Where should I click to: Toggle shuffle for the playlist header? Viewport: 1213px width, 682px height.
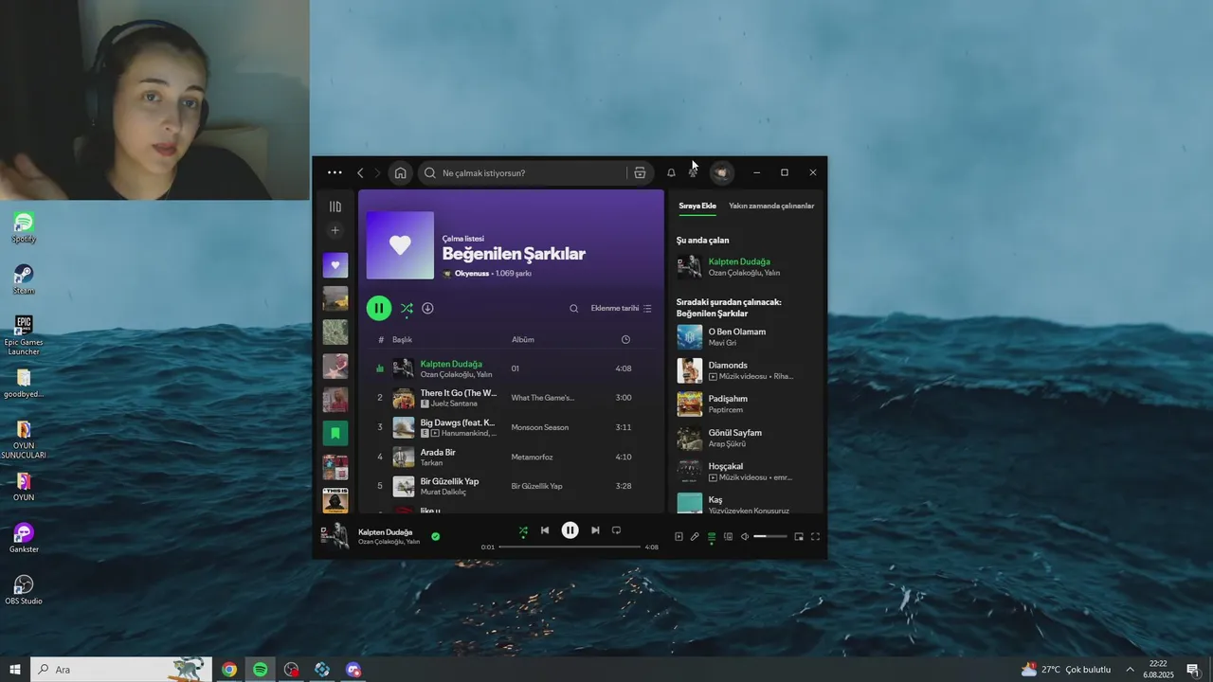pos(407,308)
